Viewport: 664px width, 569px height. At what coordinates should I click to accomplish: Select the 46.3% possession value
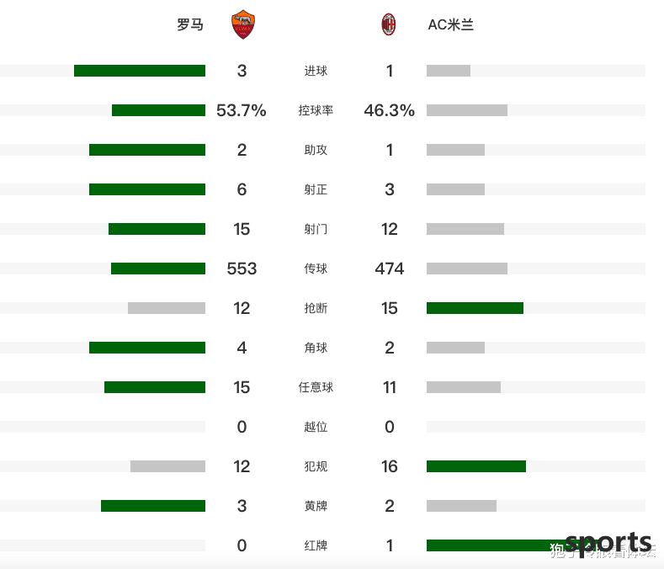point(389,110)
